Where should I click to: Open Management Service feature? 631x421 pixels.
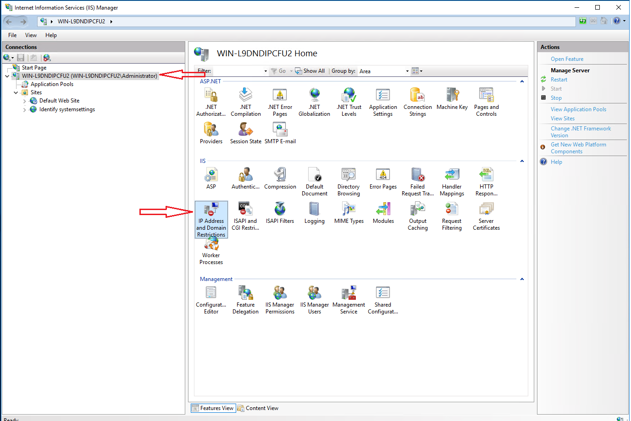point(349,300)
